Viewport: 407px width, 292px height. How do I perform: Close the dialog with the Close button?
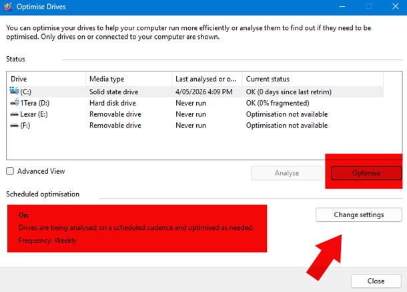click(x=376, y=281)
